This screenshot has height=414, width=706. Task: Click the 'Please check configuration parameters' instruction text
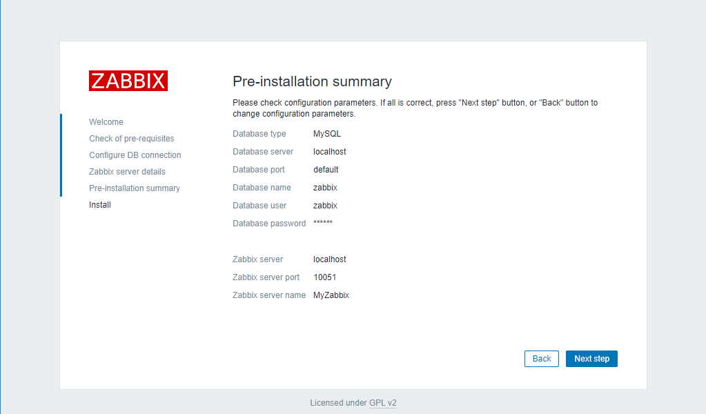[x=415, y=108]
